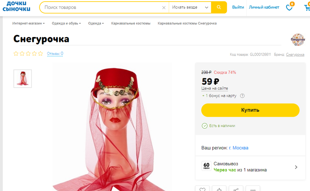This screenshot has height=191, width=310.
Task: Clear the search field with the X icon
Action: (x=164, y=8)
